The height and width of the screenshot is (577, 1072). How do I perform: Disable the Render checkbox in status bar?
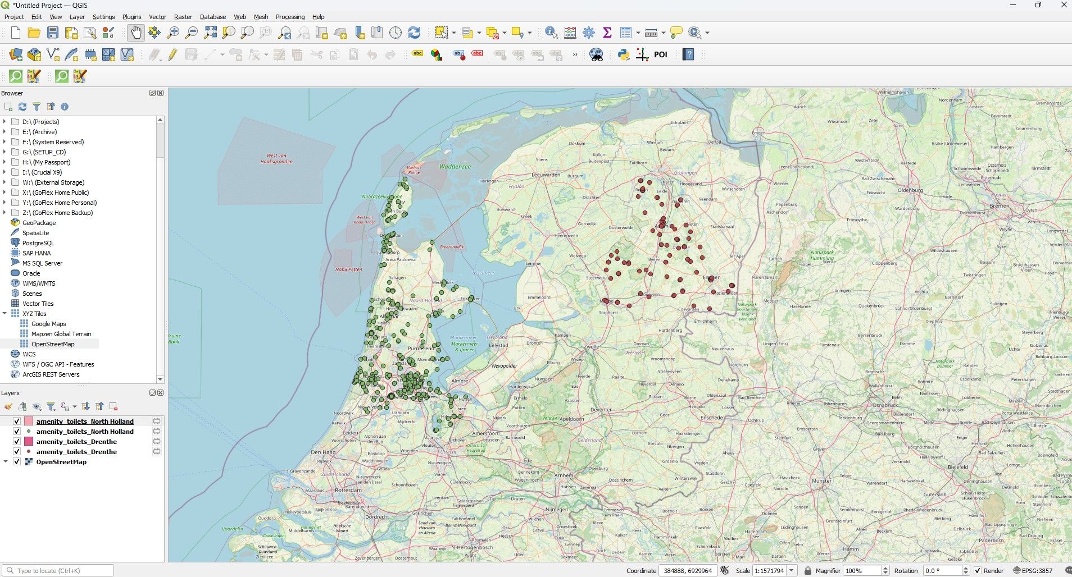tap(979, 570)
